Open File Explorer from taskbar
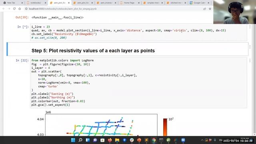The width and height of the screenshot is (256, 144). coord(117,140)
